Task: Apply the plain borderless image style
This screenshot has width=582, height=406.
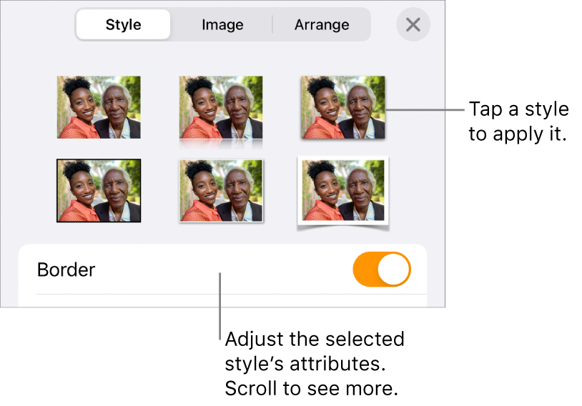Action: tap(99, 107)
